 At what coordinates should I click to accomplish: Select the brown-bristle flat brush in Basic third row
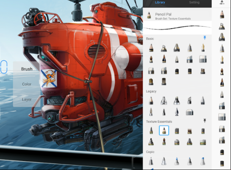(x=203, y=71)
